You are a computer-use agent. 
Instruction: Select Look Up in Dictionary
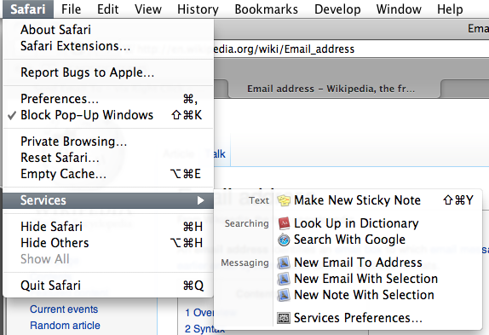pos(356,223)
